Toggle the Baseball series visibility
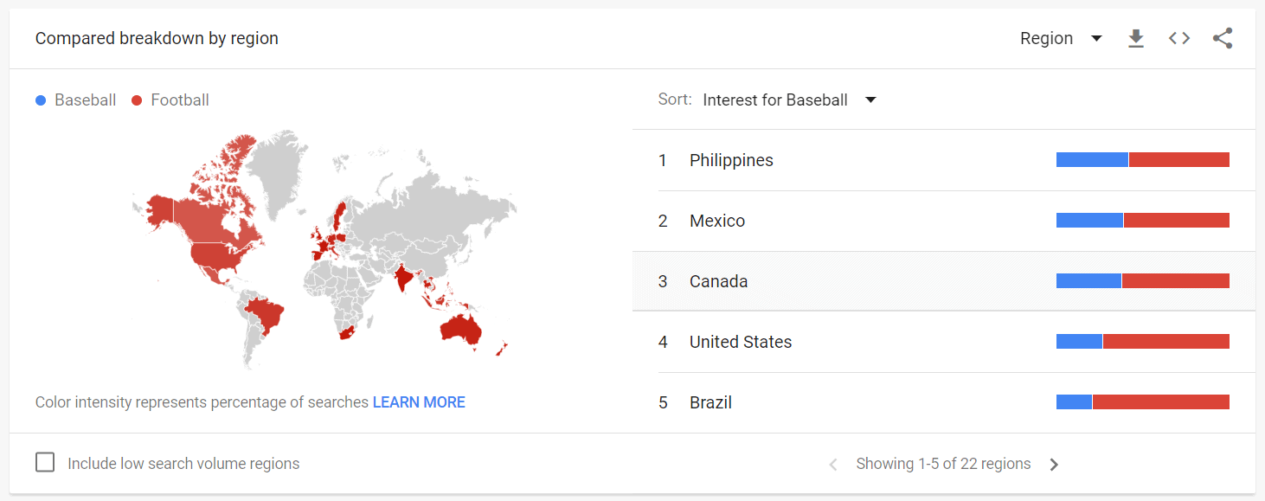This screenshot has width=1265, height=501. [75, 100]
